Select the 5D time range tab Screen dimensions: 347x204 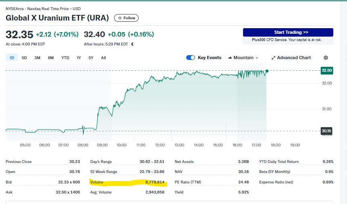pyautogui.click(x=24, y=58)
